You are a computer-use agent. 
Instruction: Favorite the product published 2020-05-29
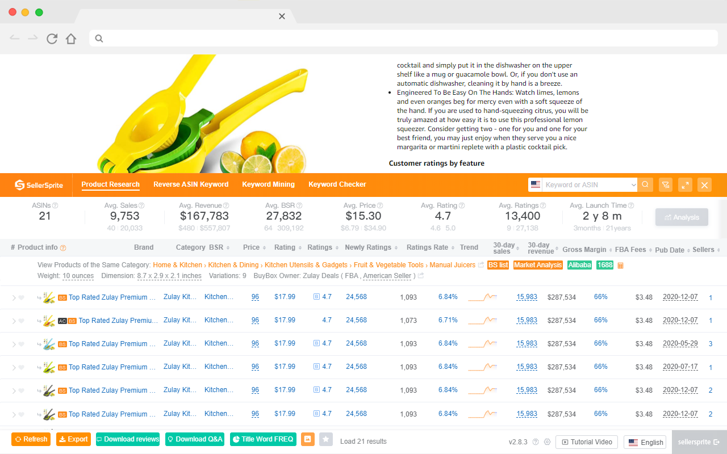[22, 344]
